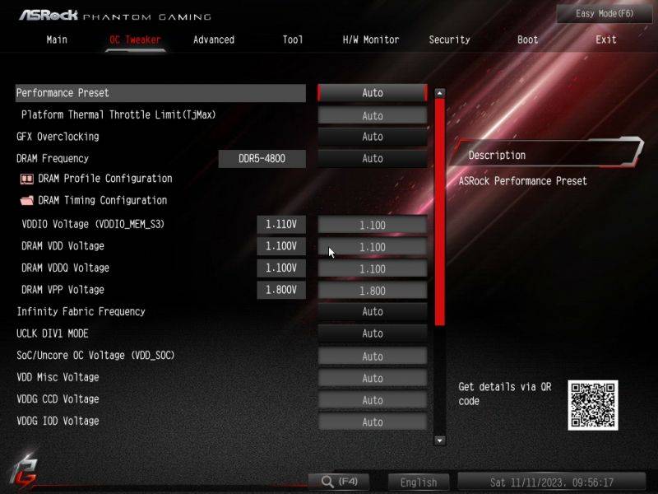Open UCLK DIV1 MODE setting dropdown

tap(372, 333)
